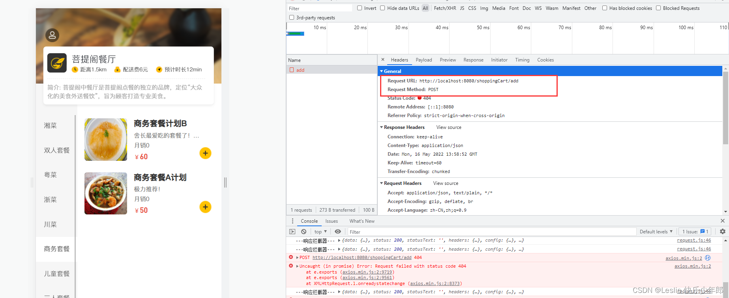This screenshot has height=298, width=729.
Task: Close the console drawer
Action: point(723,221)
